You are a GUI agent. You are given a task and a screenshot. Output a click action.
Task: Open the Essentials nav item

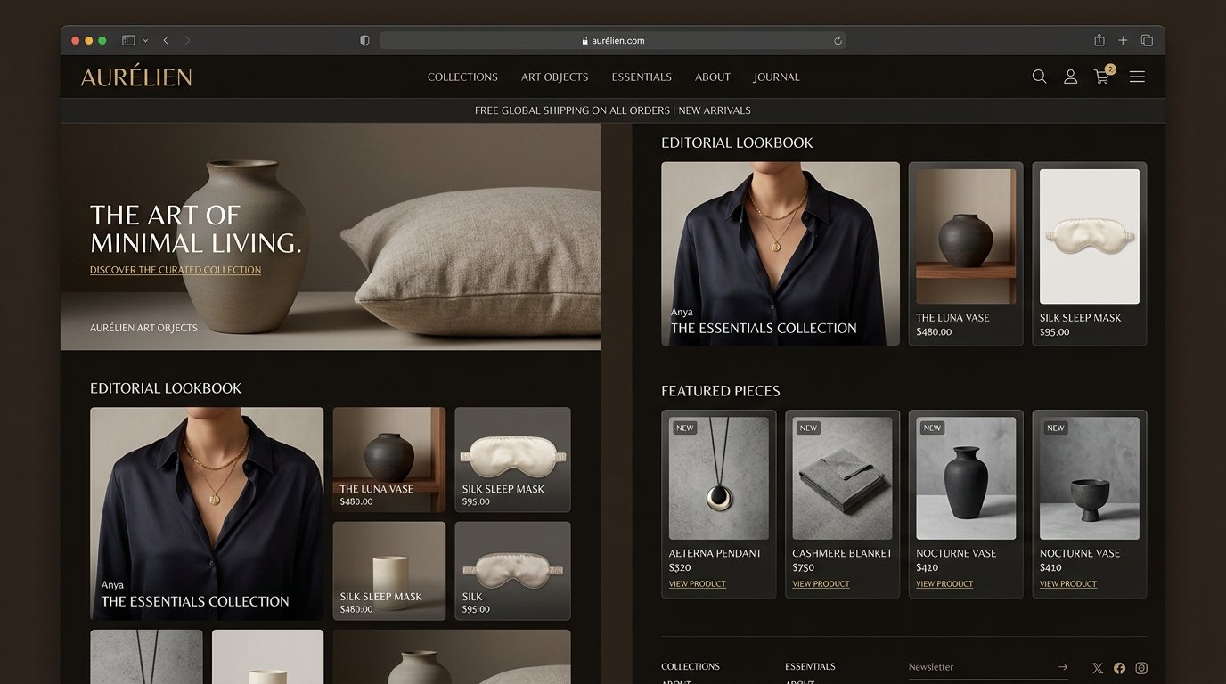click(642, 77)
